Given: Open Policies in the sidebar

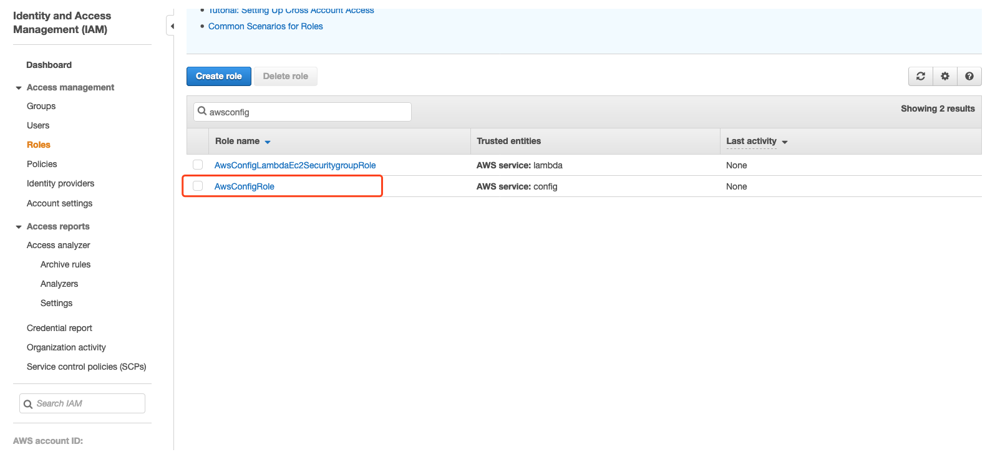Looking at the screenshot, I should (x=42, y=164).
